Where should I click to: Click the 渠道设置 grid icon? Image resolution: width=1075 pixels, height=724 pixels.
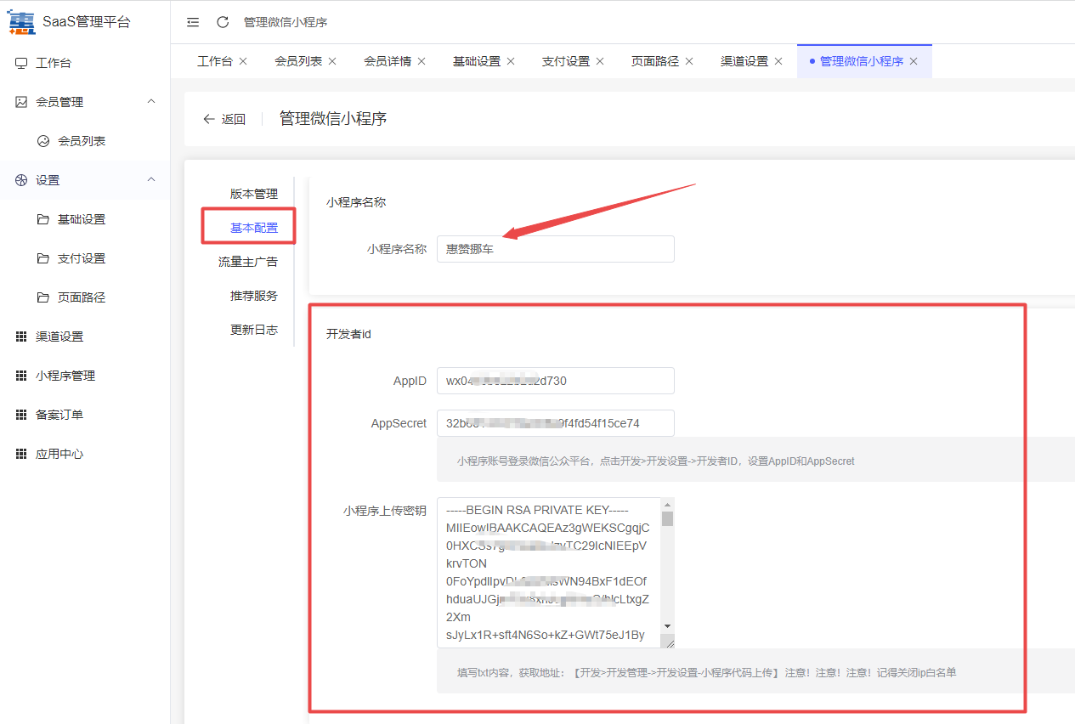(x=21, y=337)
